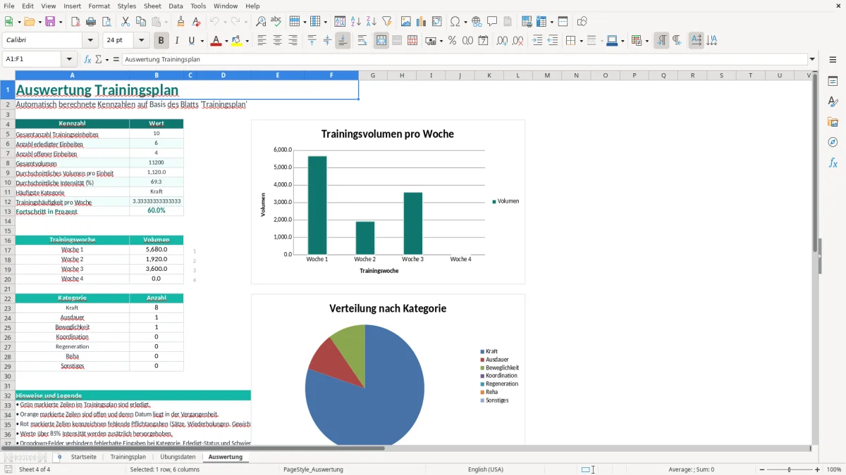Click Export as PDF icon
Screen dimensions: 846x475
click(x=75, y=22)
